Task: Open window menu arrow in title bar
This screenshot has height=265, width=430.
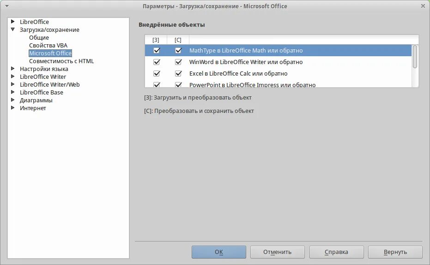Action: 7,6
